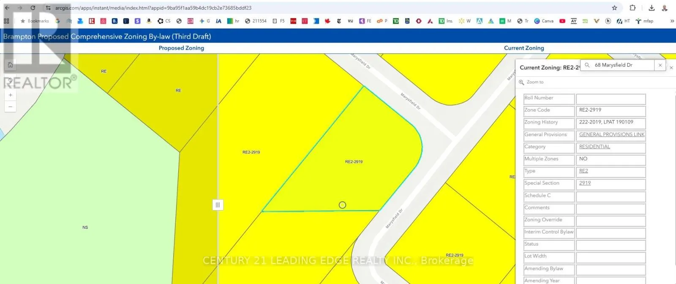Image resolution: width=676 pixels, height=284 pixels.
Task: Expand the bookmarks bar overflow chevron
Action: (x=672, y=21)
